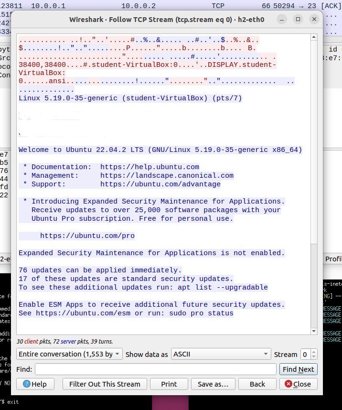Click '76 updates can be applied immediately' line

coord(100,270)
